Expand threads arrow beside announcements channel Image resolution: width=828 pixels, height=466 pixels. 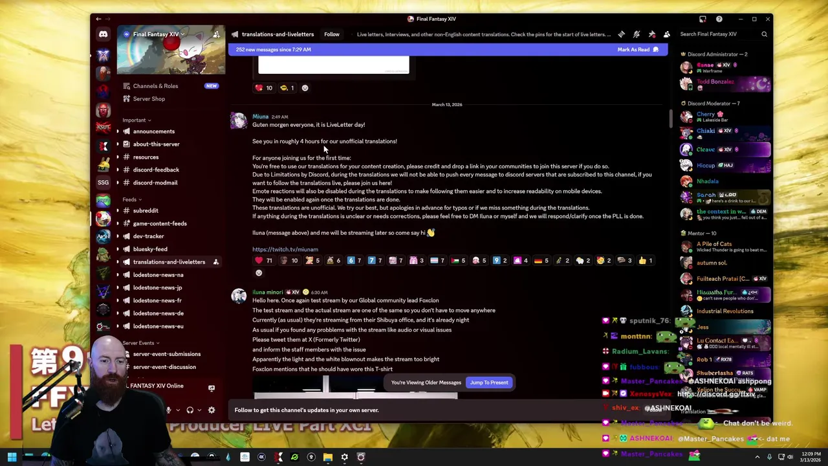[x=118, y=131]
